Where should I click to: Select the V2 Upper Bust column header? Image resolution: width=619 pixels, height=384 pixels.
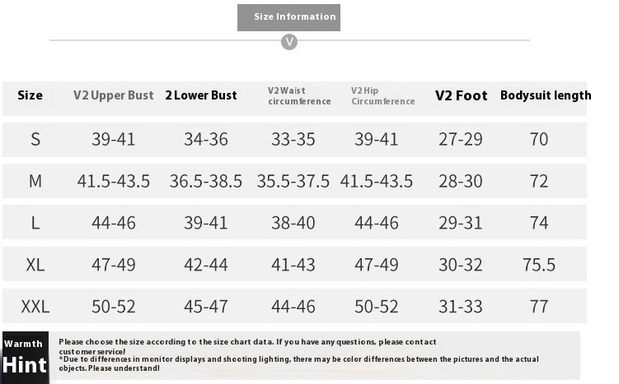pyautogui.click(x=113, y=95)
